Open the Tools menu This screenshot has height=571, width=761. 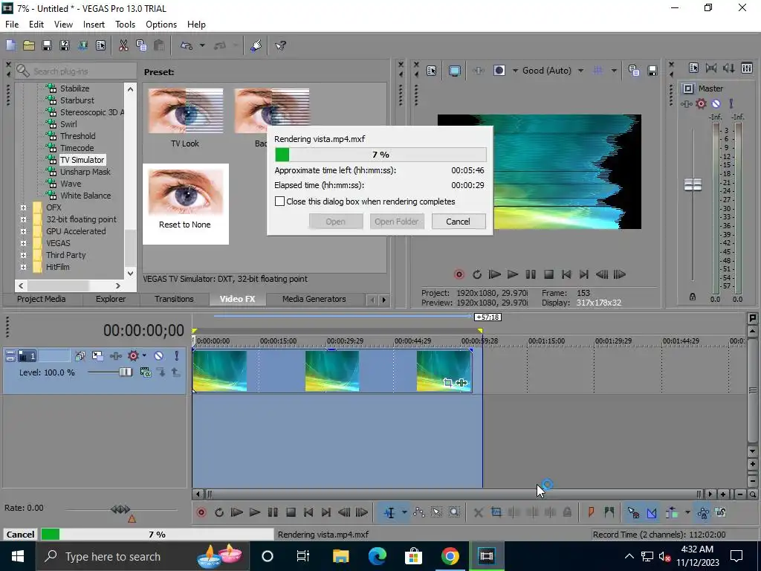click(x=125, y=25)
